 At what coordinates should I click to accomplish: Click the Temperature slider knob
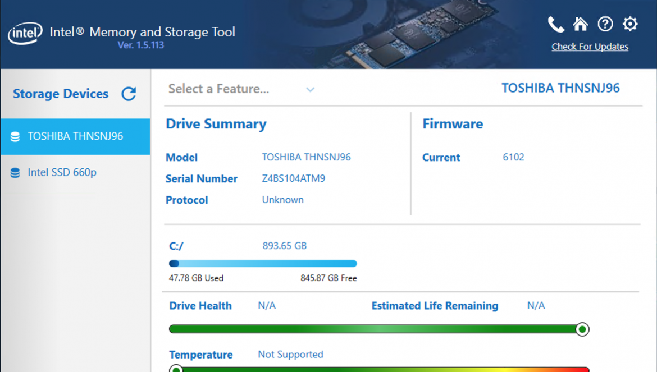176,369
